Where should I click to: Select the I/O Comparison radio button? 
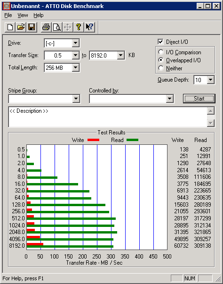point(161,52)
